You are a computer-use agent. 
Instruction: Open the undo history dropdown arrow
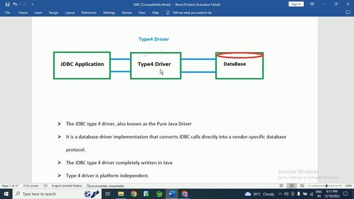coord(19,4)
